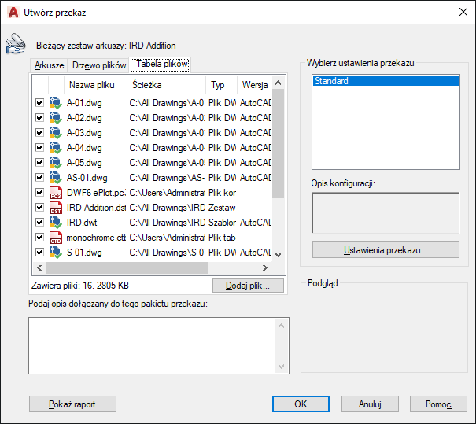Image resolution: width=476 pixels, height=424 pixels.
Task: Click the AS-01.dwg drawing icon
Action: click(56, 178)
